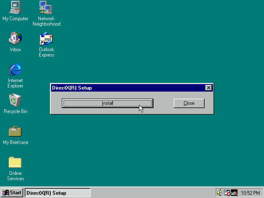Click the volume speaker tray icon
Image resolution: width=264 pixels, height=198 pixels.
[x=219, y=193]
